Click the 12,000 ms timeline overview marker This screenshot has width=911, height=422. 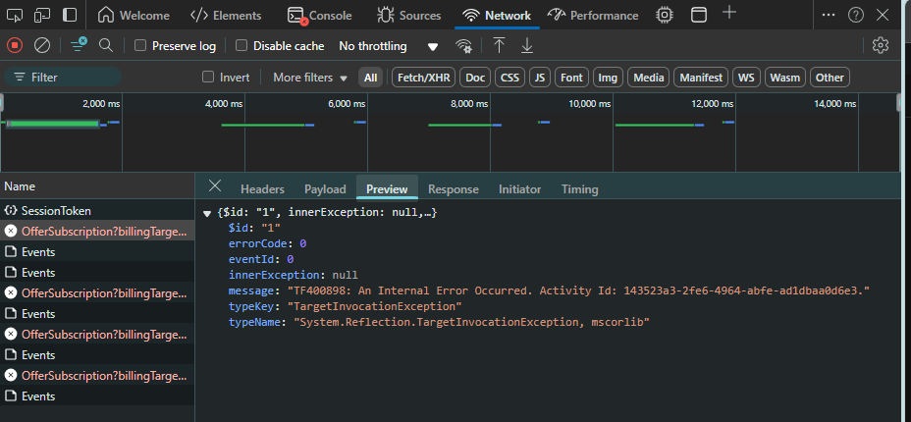(713, 104)
